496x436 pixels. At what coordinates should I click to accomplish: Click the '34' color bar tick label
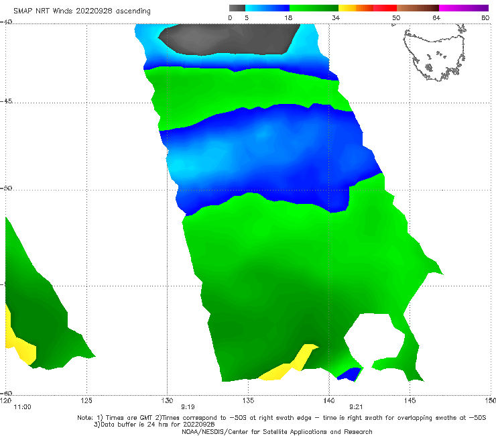click(336, 17)
